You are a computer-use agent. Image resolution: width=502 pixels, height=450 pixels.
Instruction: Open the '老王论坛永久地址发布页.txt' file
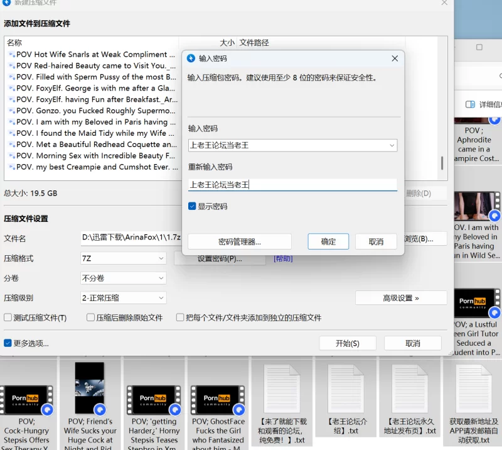pos(410,399)
